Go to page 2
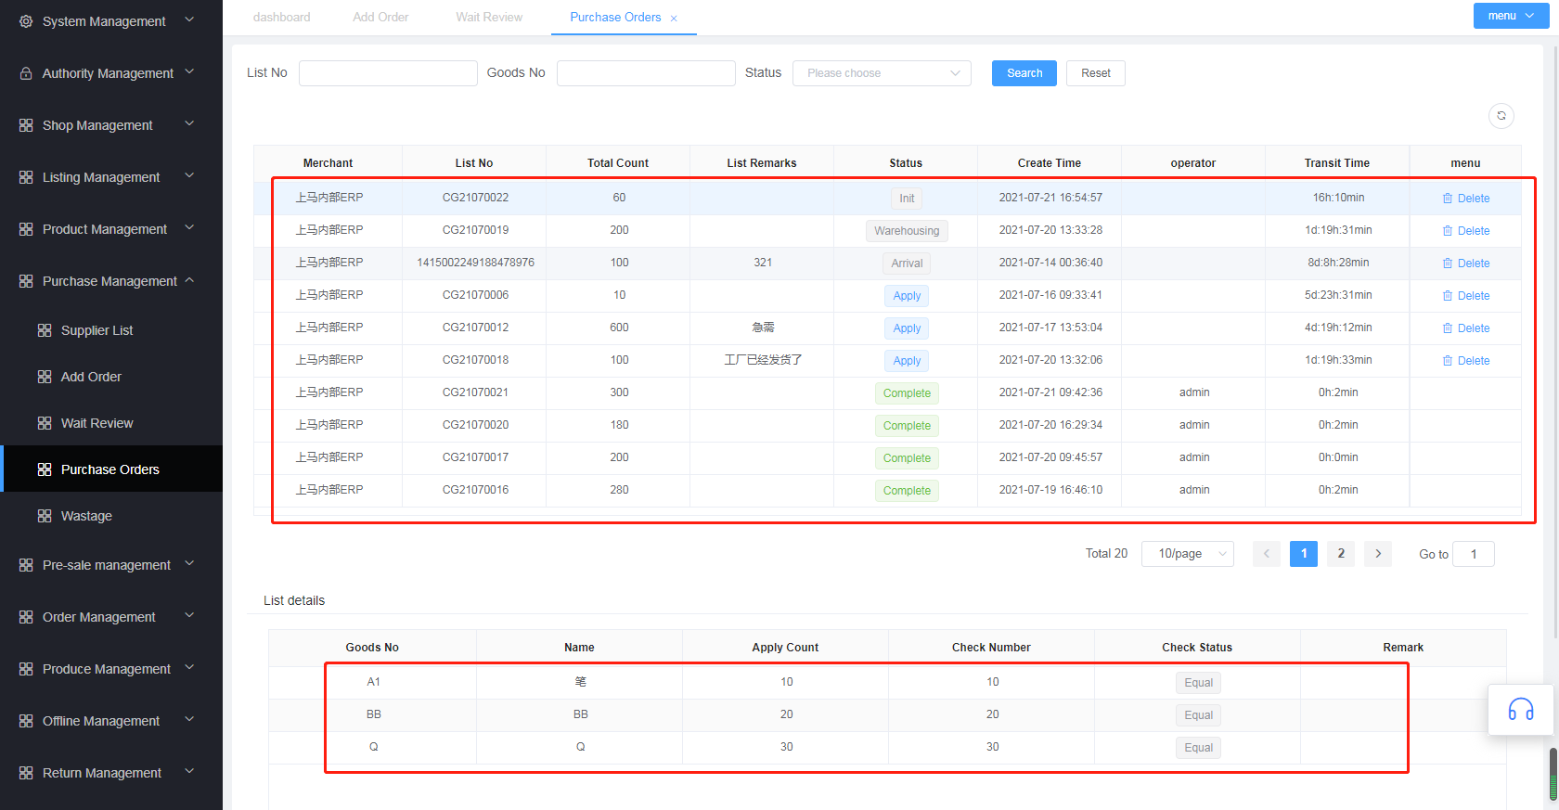 point(1341,554)
